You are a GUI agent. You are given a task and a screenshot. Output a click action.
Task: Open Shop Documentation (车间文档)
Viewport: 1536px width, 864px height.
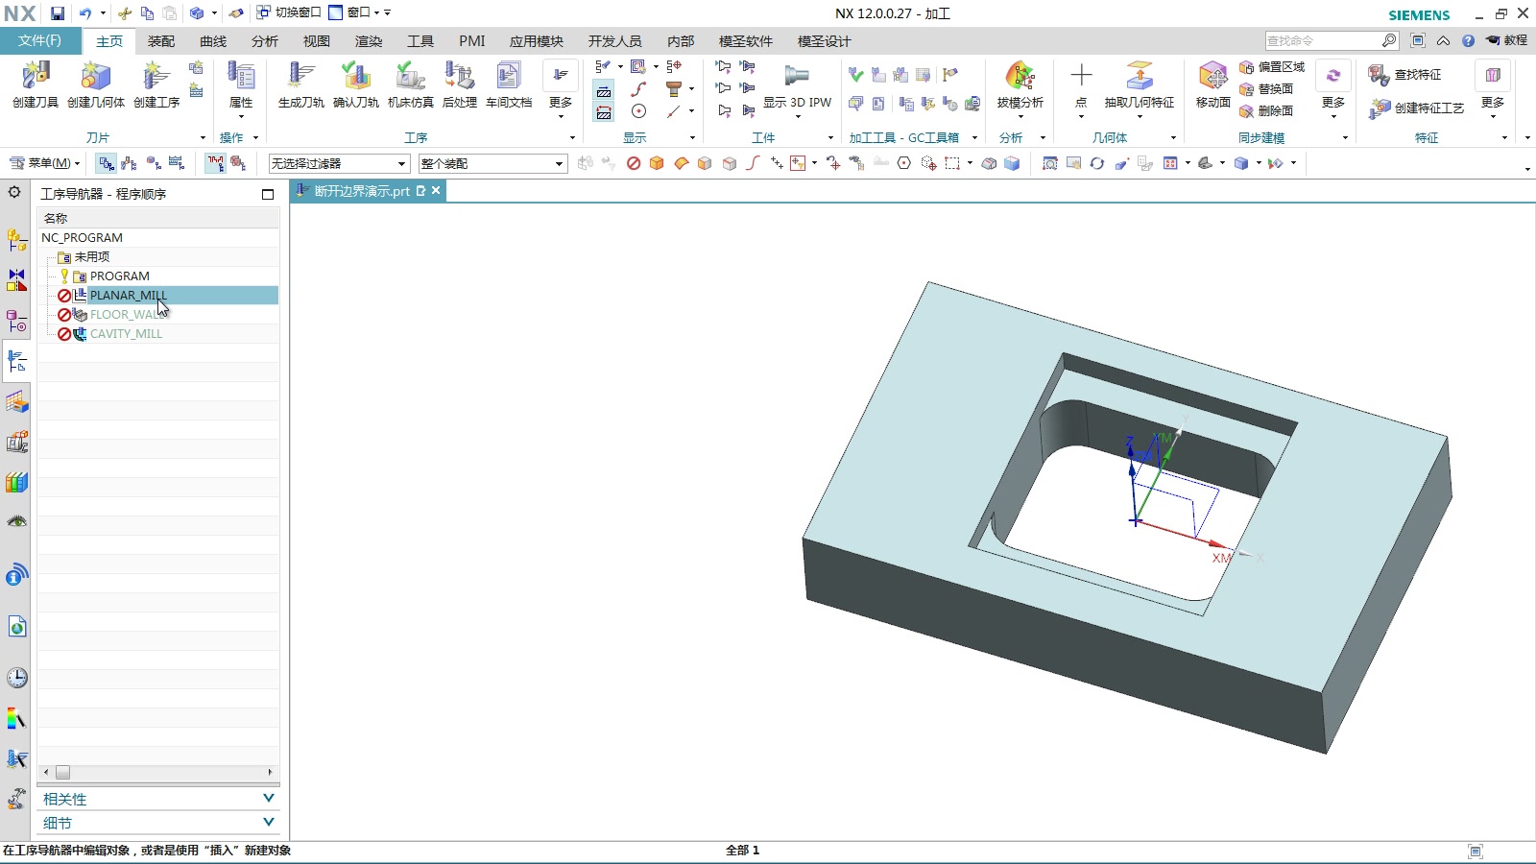509,84
